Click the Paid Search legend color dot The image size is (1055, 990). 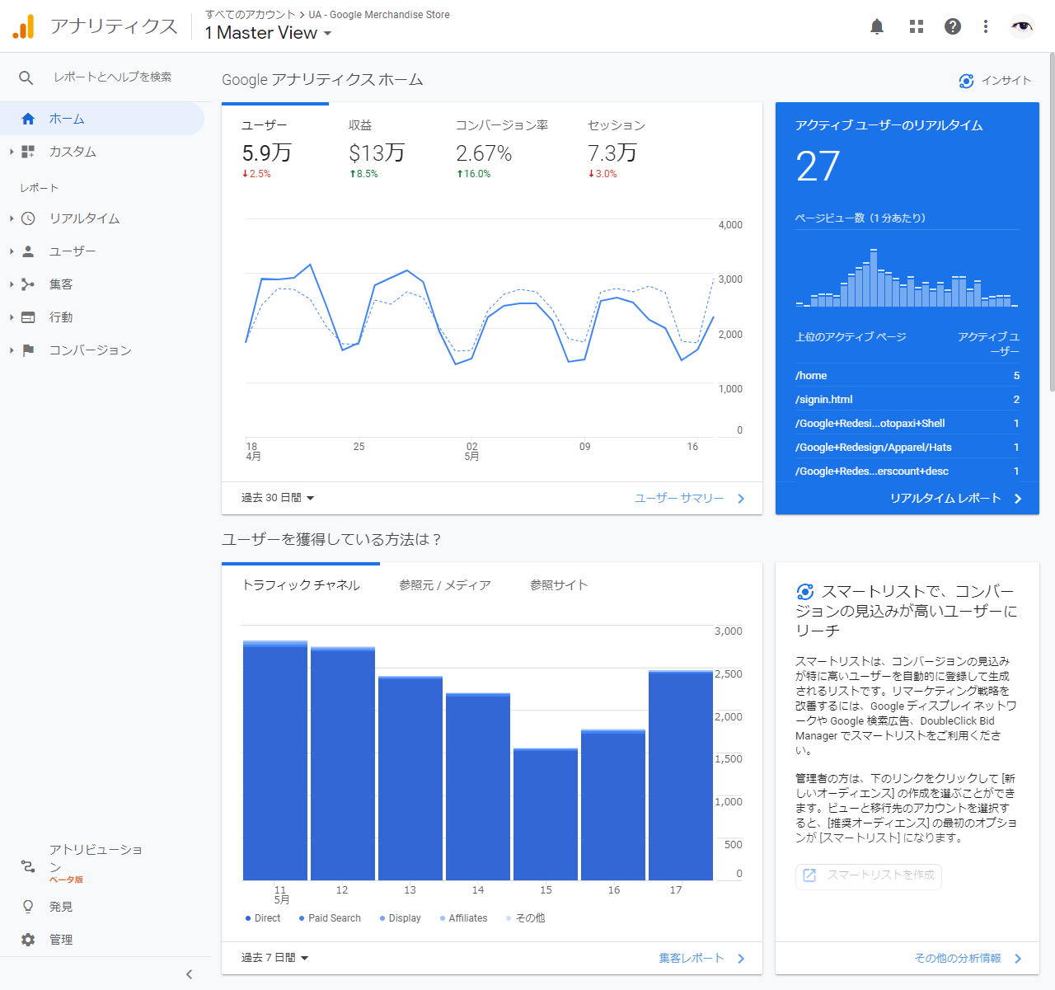[x=302, y=918]
